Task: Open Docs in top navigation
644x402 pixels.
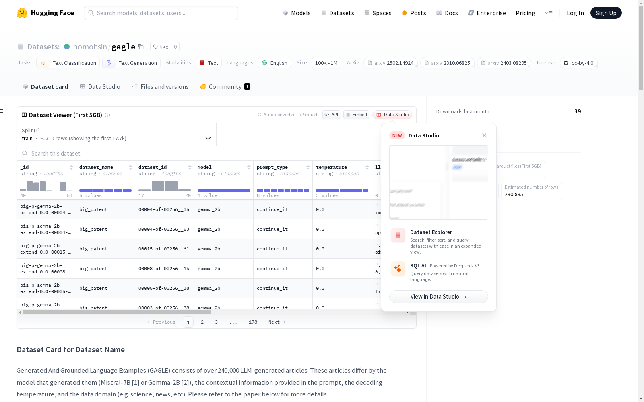Action: coord(447,13)
